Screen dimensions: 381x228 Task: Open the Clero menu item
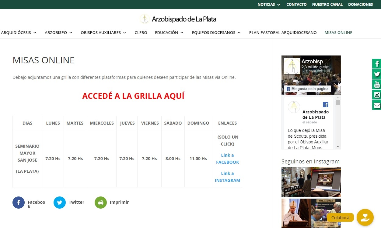(141, 32)
